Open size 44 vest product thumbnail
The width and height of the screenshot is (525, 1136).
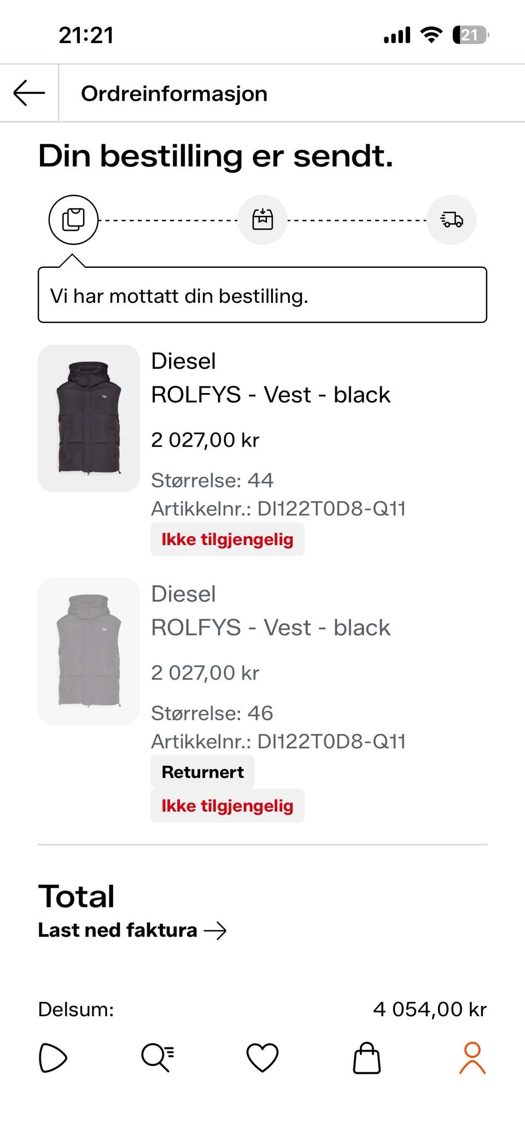(89, 418)
